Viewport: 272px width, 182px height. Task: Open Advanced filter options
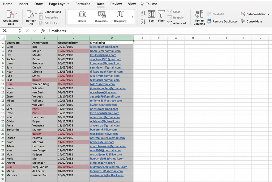177,23
